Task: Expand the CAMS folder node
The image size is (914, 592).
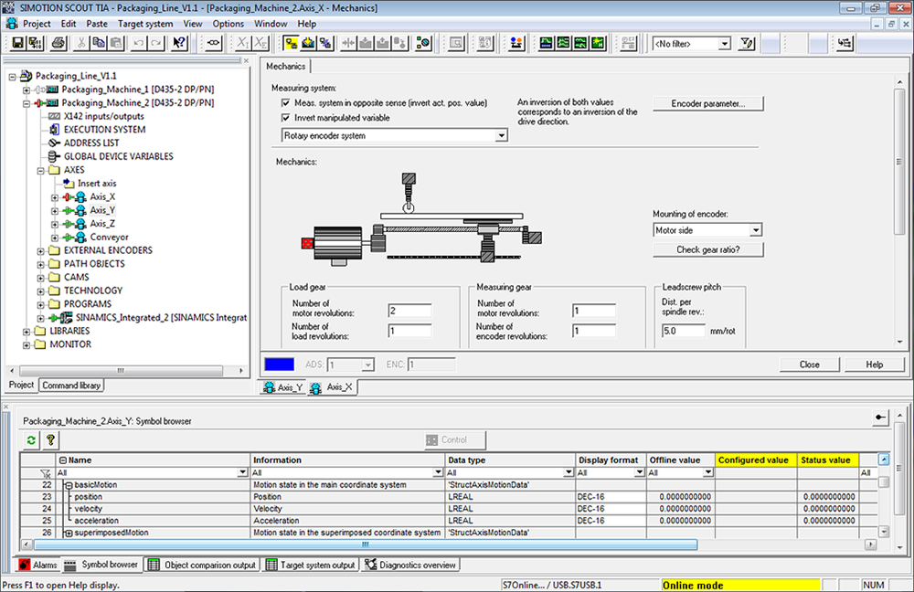Action: pos(41,278)
